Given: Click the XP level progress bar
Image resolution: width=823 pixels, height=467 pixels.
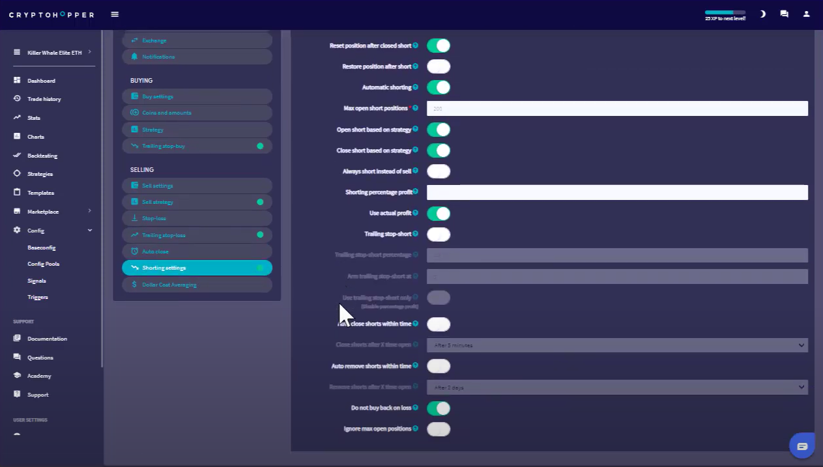Looking at the screenshot, I should [724, 12].
